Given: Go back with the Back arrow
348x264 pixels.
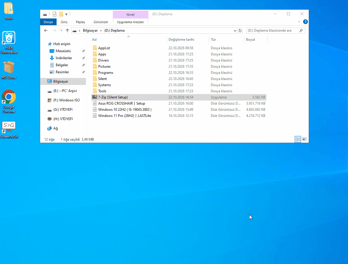Looking at the screenshot, I should 46,30.
